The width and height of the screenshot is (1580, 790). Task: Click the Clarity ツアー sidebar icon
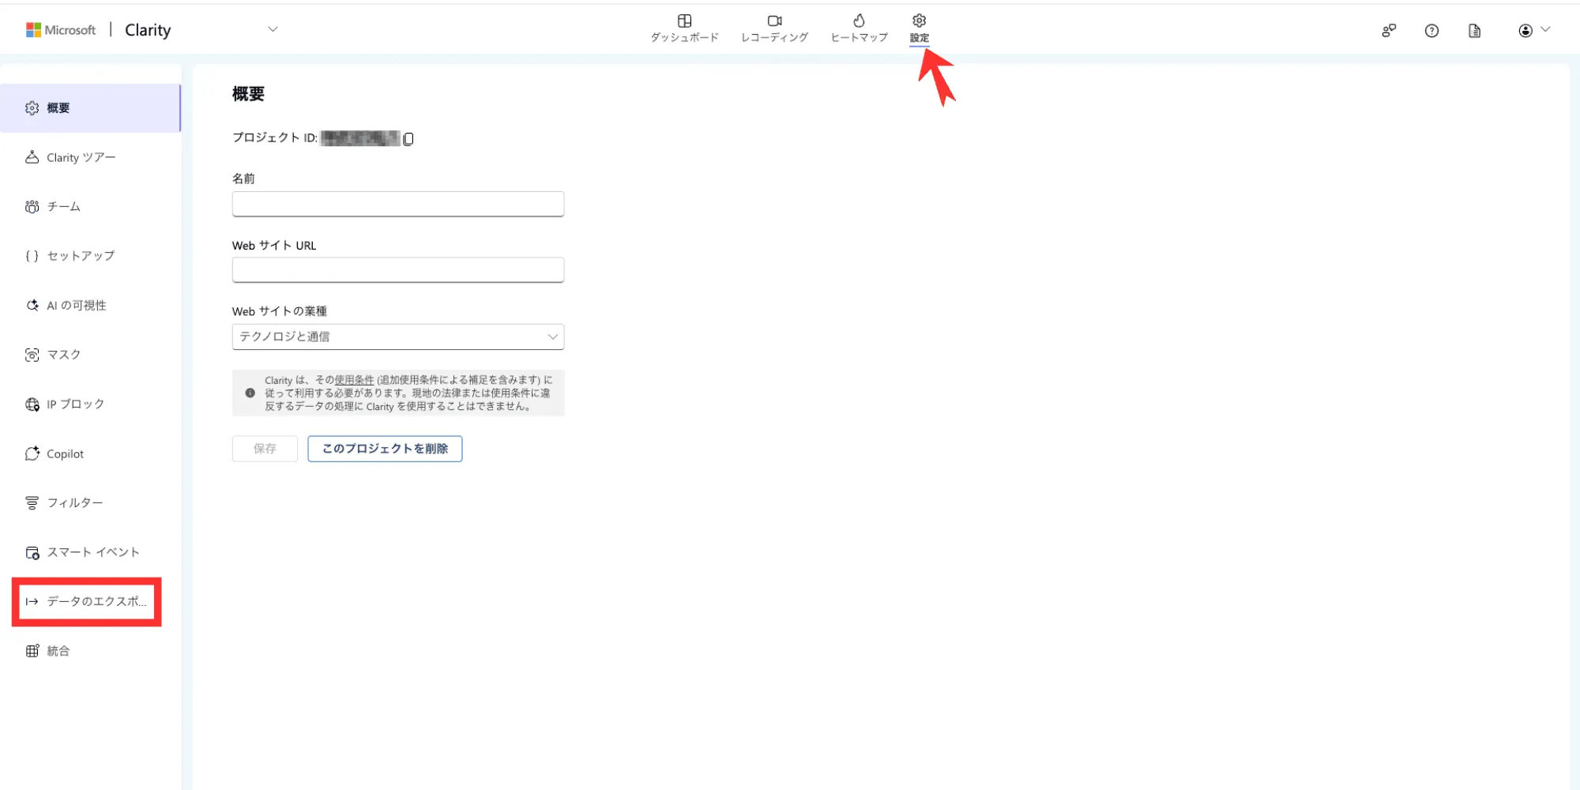[32, 157]
